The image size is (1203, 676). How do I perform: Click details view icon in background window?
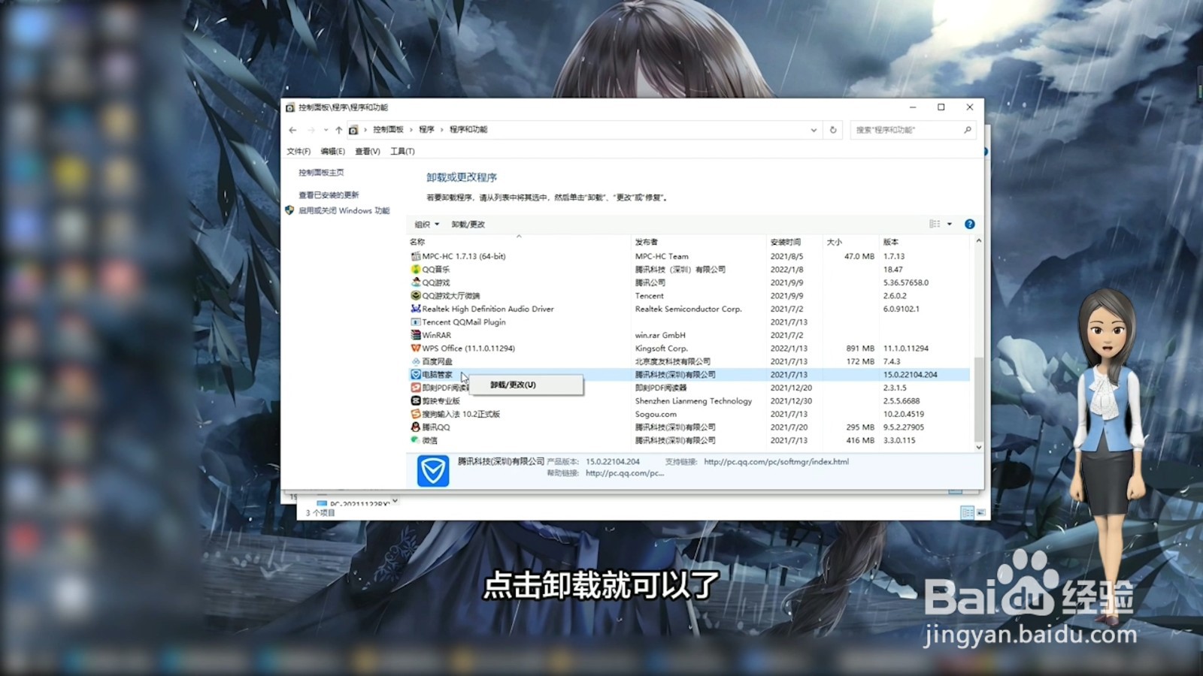[967, 512]
